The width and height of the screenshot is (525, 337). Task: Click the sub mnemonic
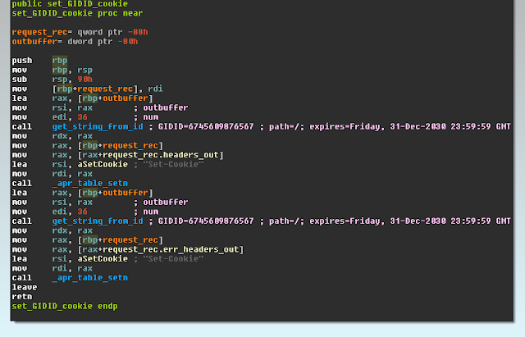20,80
